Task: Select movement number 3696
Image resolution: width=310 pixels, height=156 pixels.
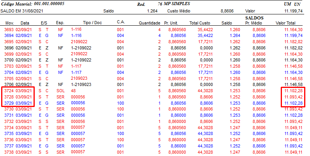Action: click(9, 48)
